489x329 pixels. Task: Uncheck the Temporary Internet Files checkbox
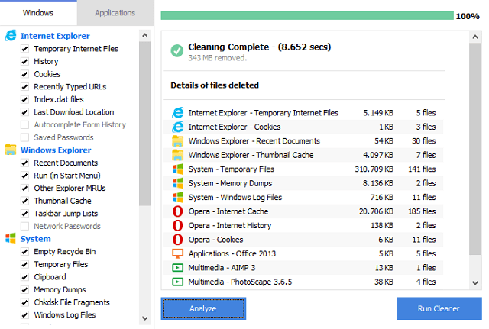point(25,49)
